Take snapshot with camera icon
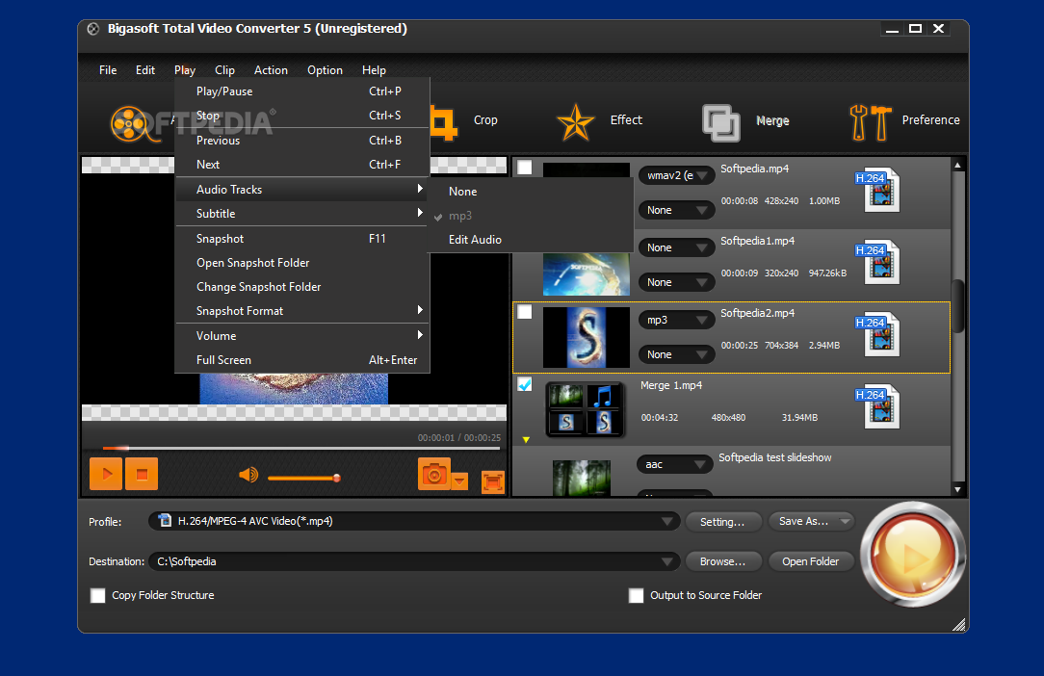1044x676 pixels. click(x=434, y=474)
